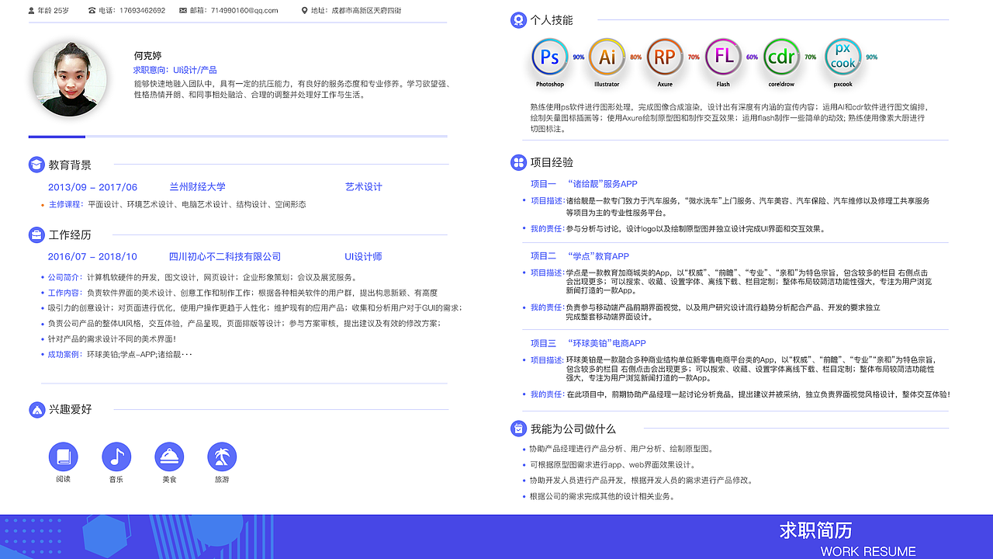Click the location pin icon beside 地址
Screen dimensions: 993x559
click(305, 10)
